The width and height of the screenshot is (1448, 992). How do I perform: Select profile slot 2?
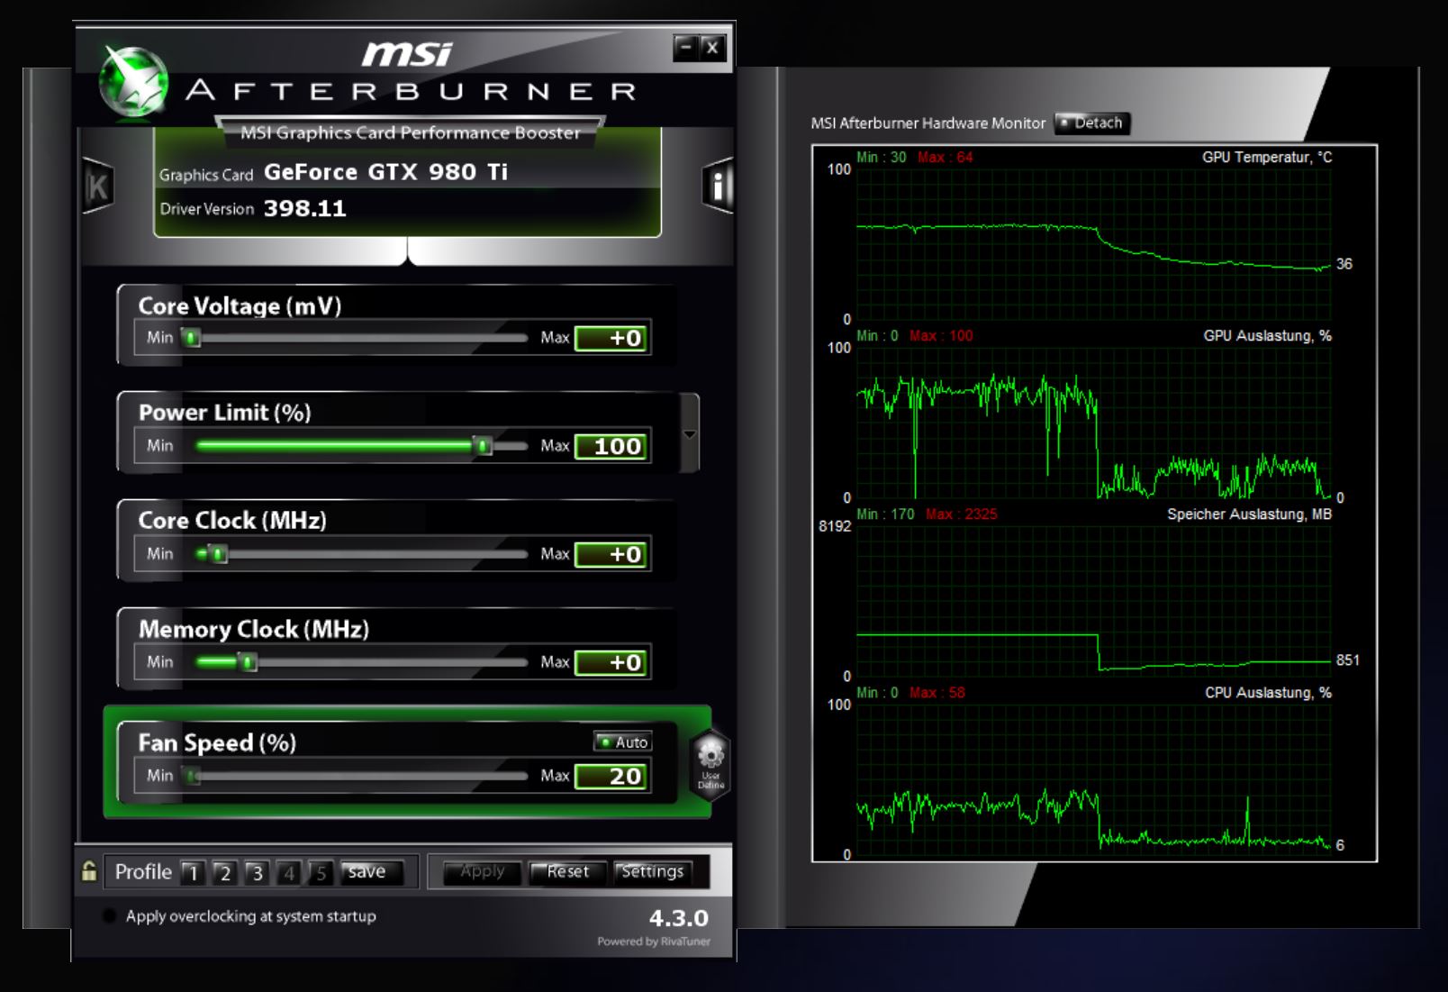(225, 872)
